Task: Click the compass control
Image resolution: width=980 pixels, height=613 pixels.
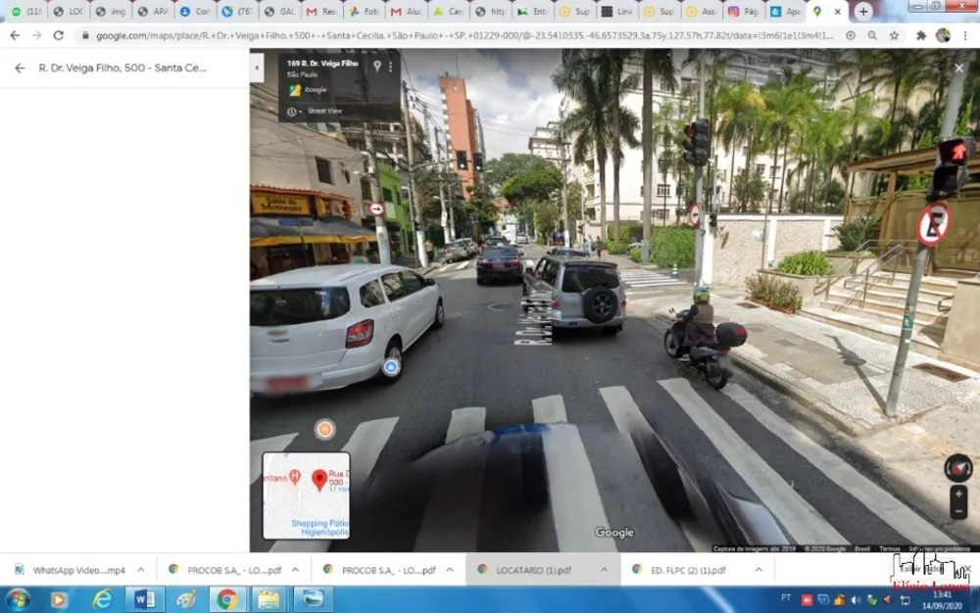Action: (x=958, y=468)
